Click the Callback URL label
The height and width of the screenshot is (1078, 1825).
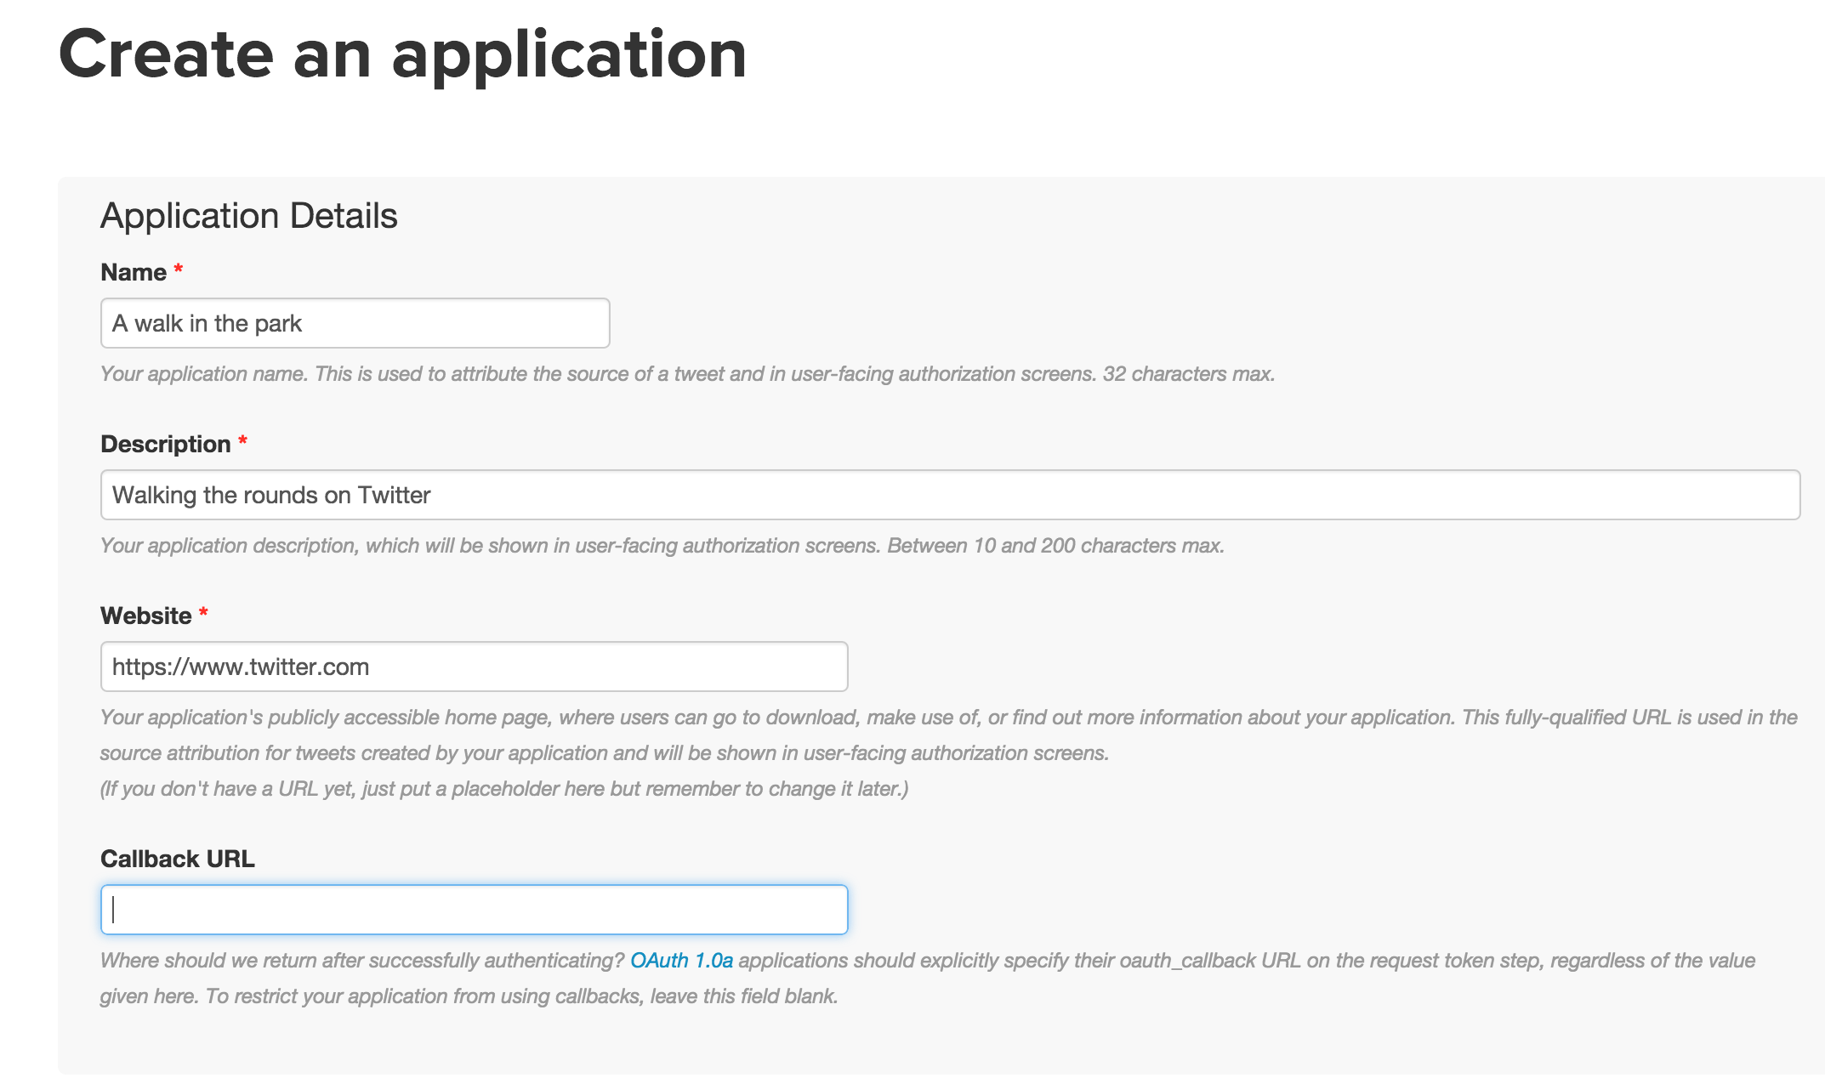coord(178,859)
